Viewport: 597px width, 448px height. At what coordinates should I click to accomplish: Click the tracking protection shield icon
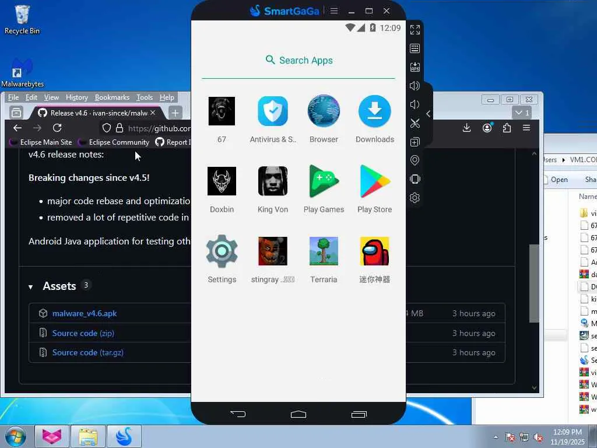107,128
